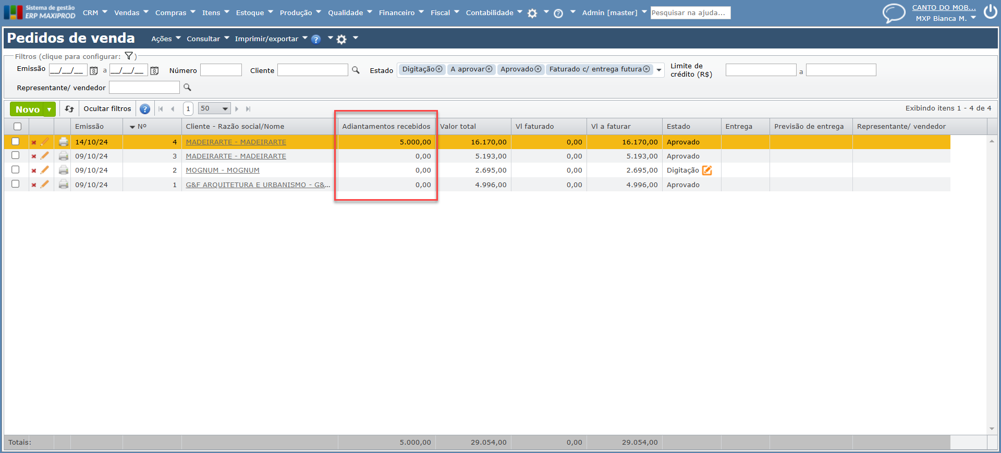
Task: Open the Novo button dropdown arrow
Action: pos(49,109)
